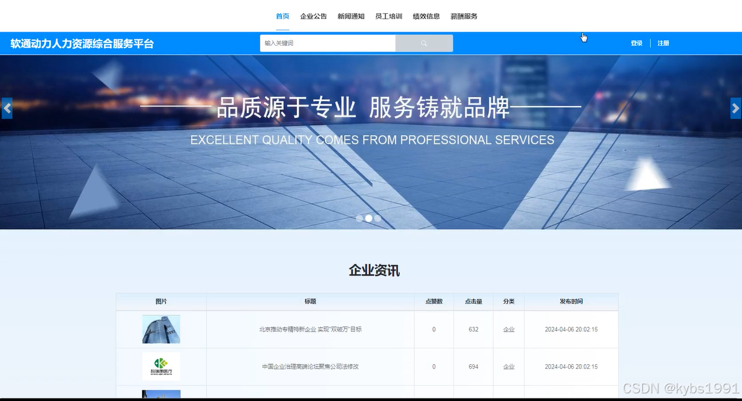Open the green logo thumbnail in second row

[161, 367]
